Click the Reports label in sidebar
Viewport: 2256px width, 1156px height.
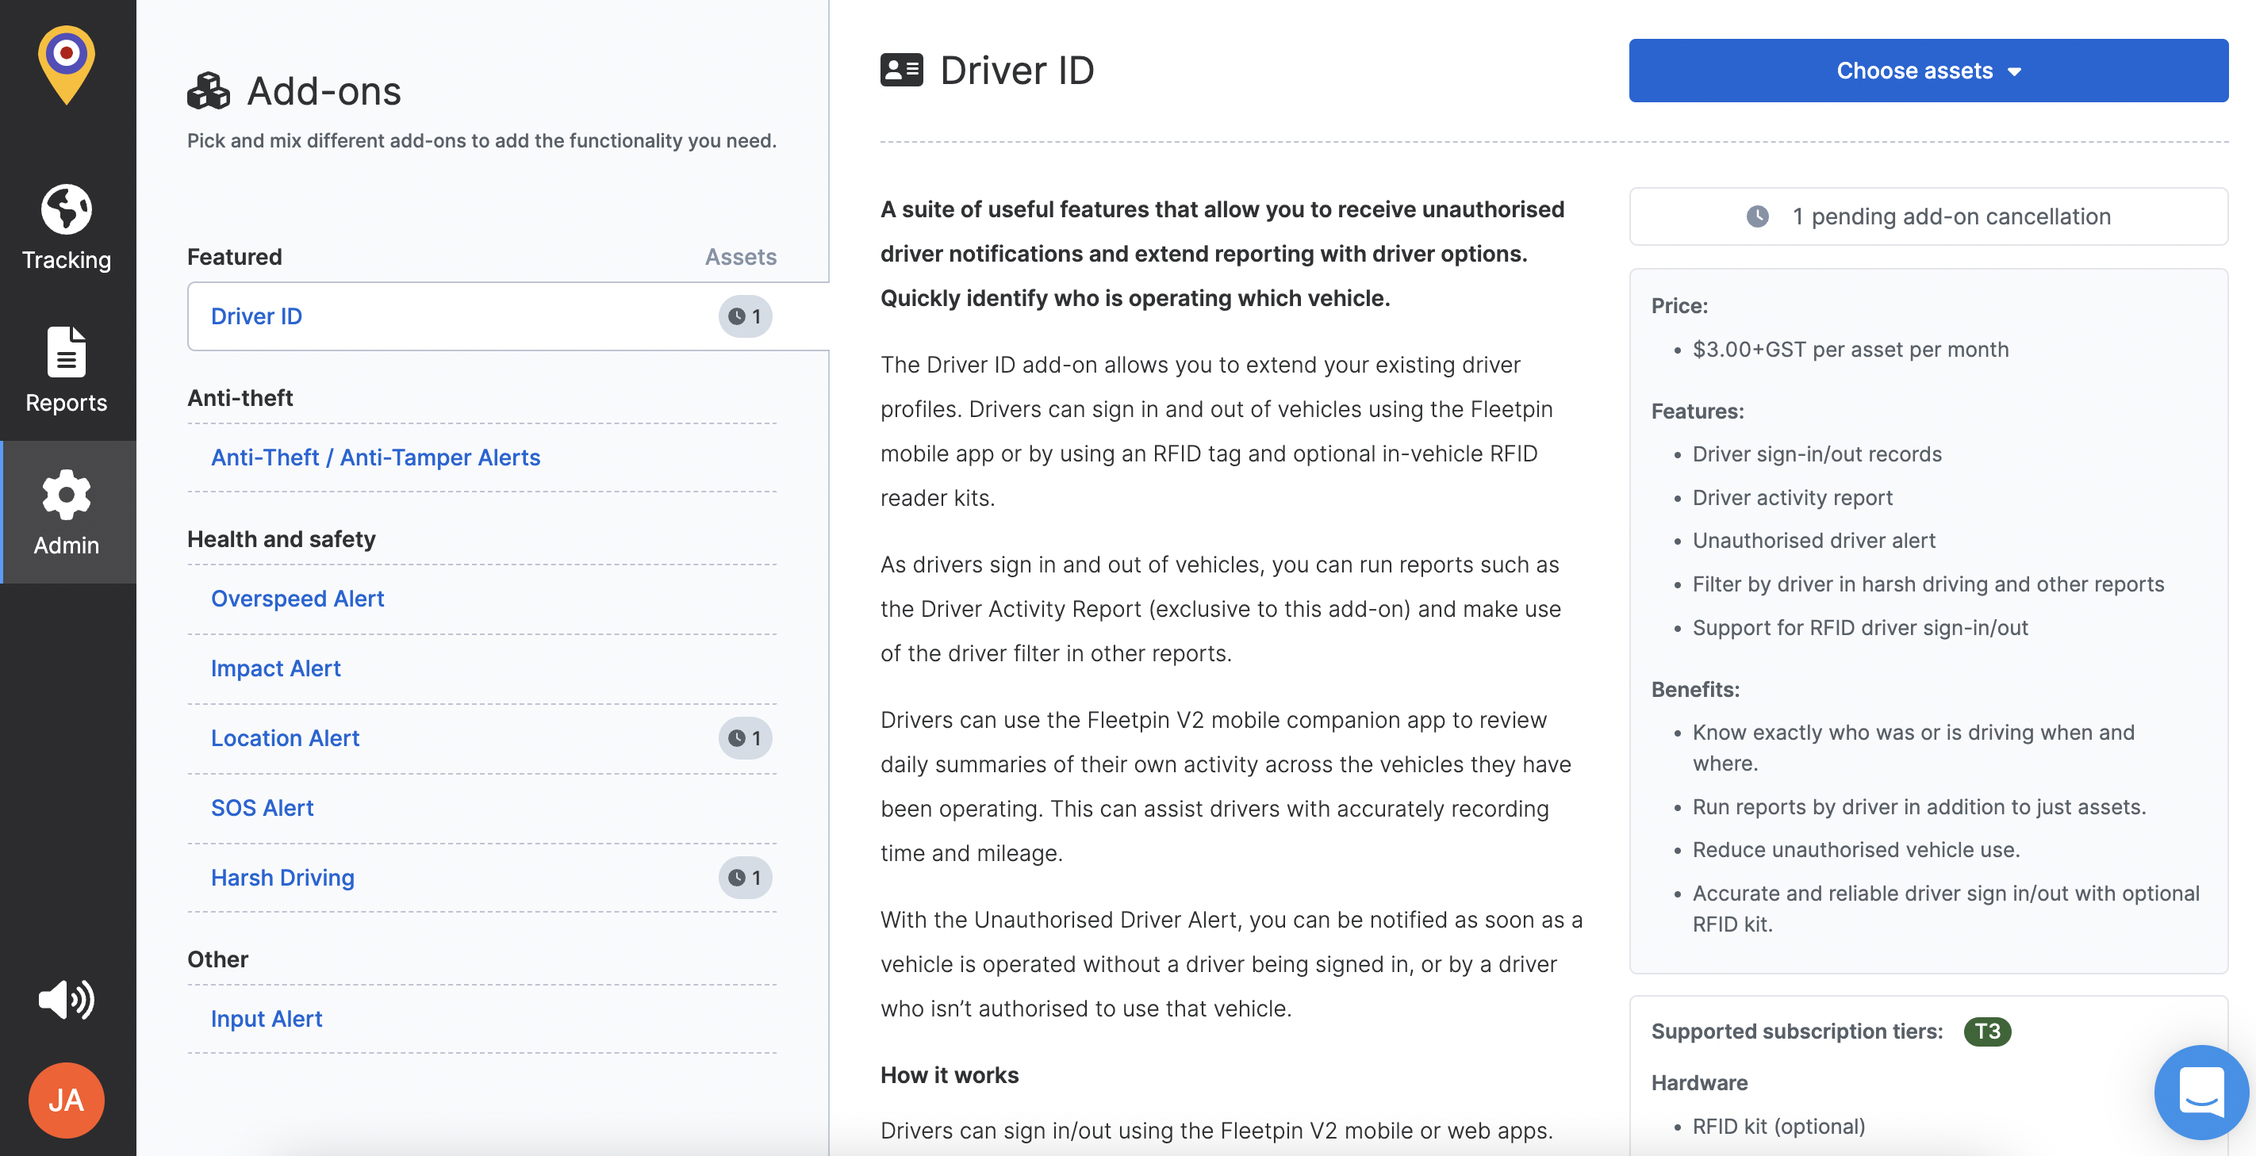67,403
